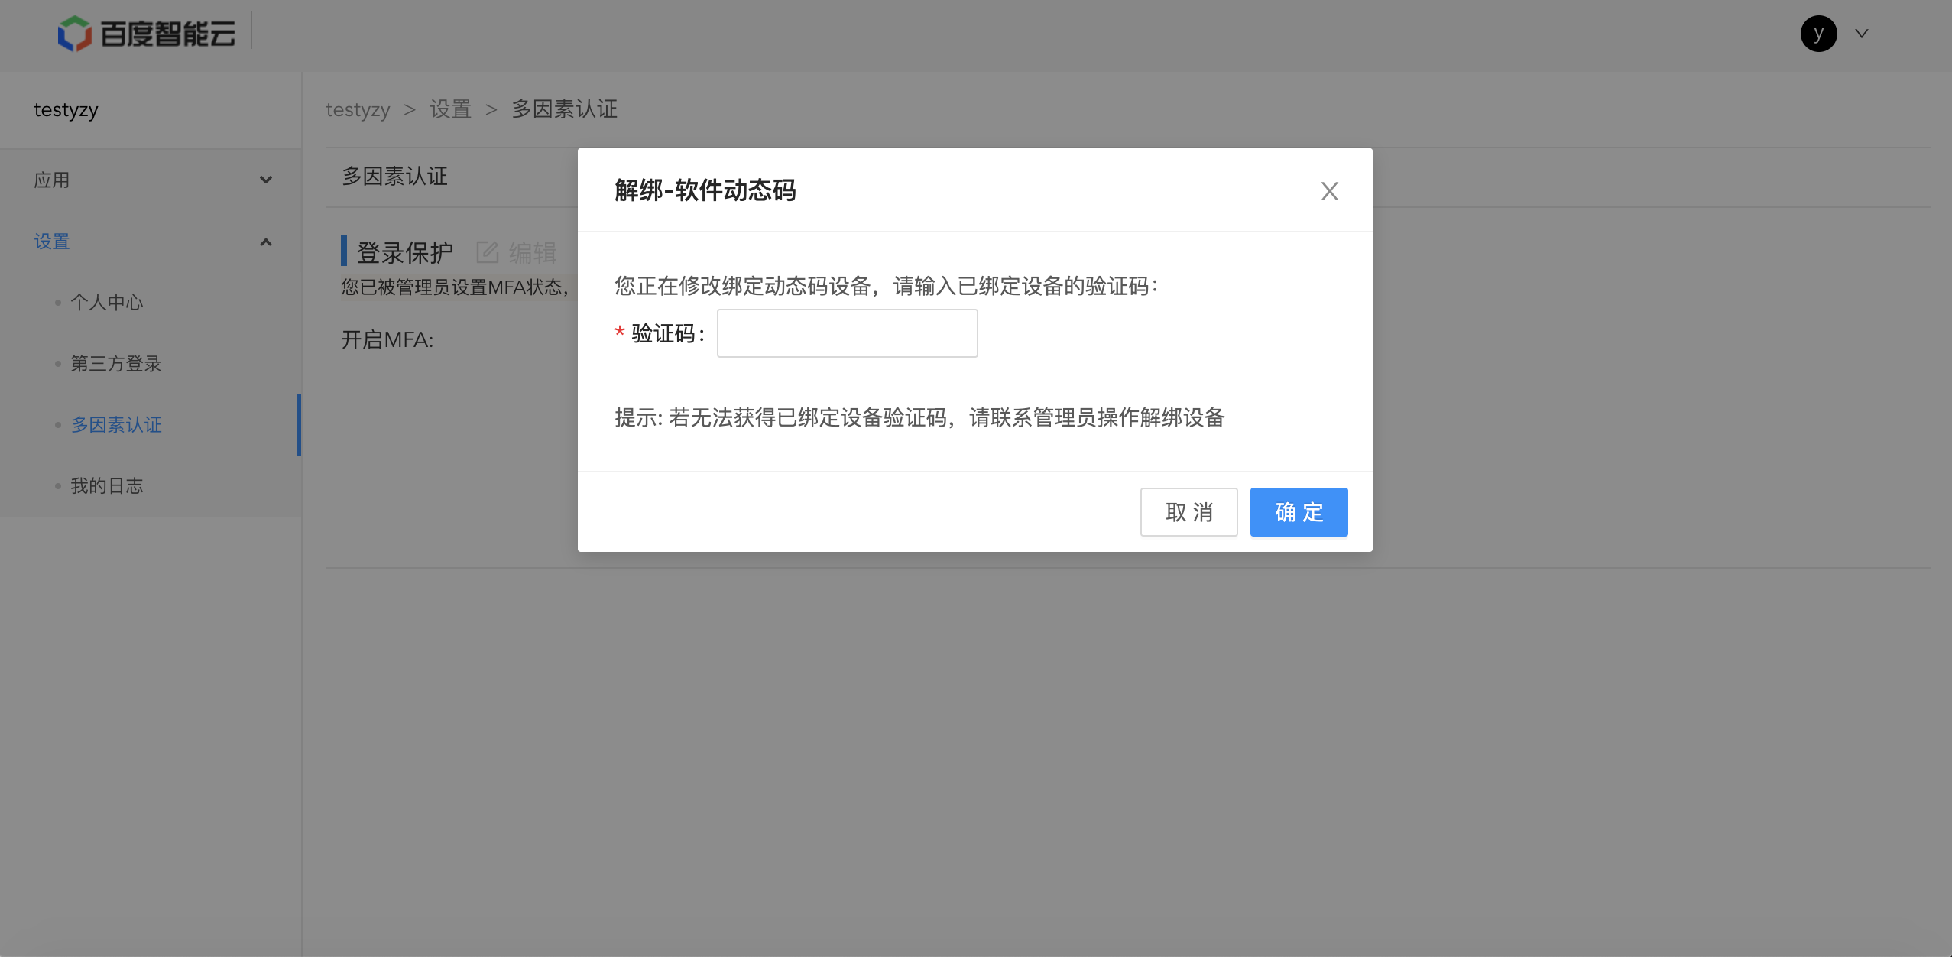This screenshot has width=1952, height=957.
Task: Open 第三方登录 in the sidebar
Action: (116, 364)
